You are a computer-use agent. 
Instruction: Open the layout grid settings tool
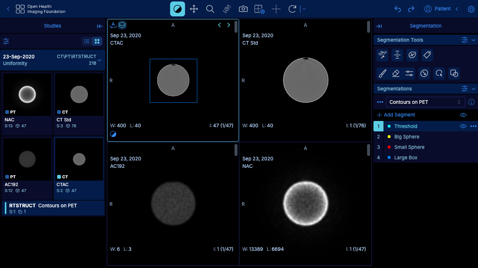pos(260,9)
